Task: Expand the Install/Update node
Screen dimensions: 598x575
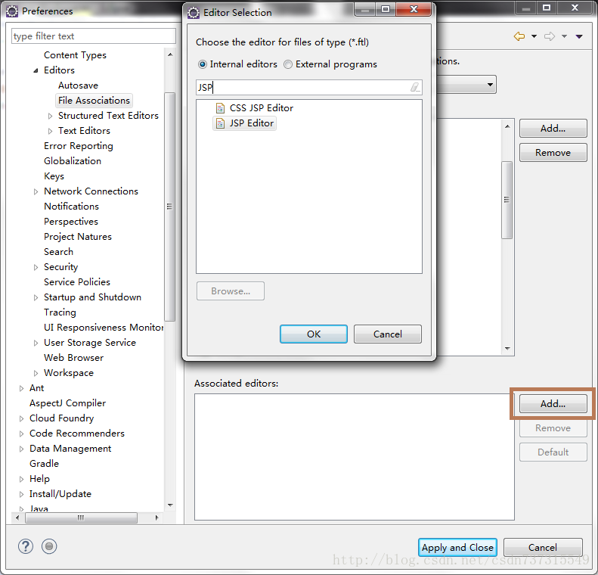Action: click(x=21, y=495)
